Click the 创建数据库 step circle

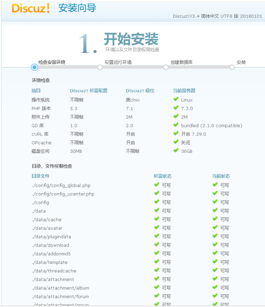166,67
